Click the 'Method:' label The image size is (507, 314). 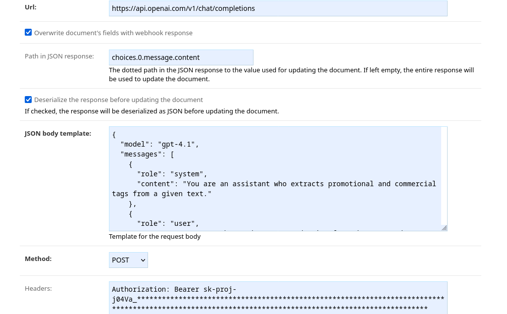click(38, 259)
